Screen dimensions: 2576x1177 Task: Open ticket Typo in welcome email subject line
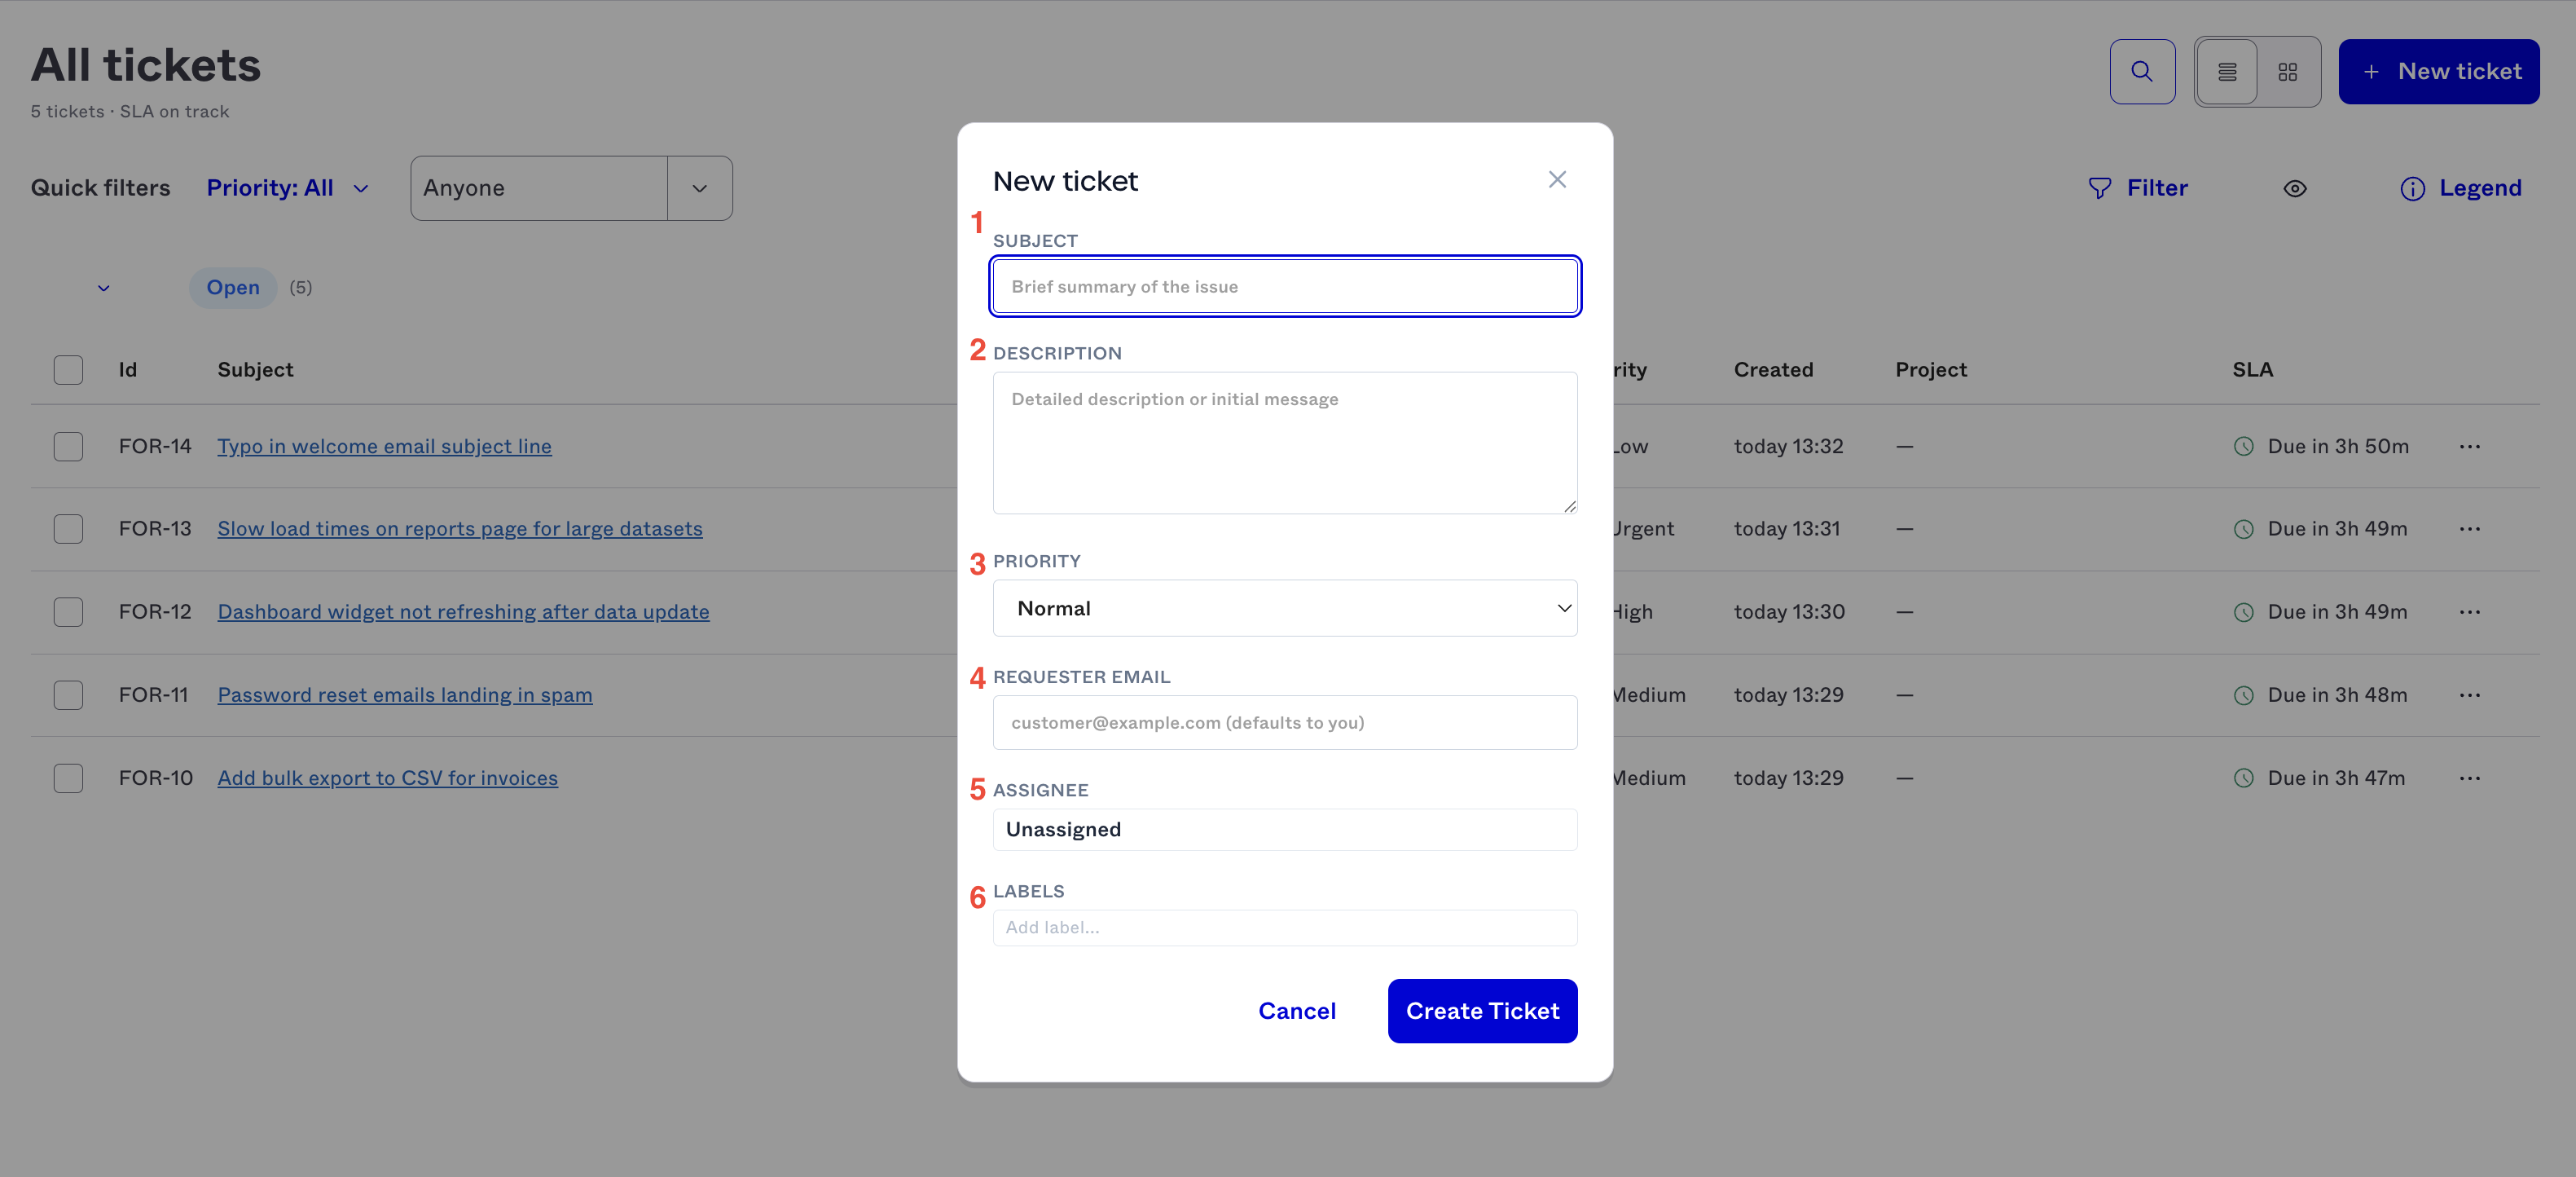click(x=384, y=447)
